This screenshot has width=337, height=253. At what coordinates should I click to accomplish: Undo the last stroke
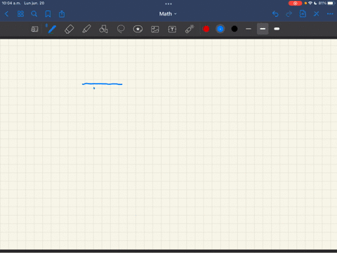275,14
